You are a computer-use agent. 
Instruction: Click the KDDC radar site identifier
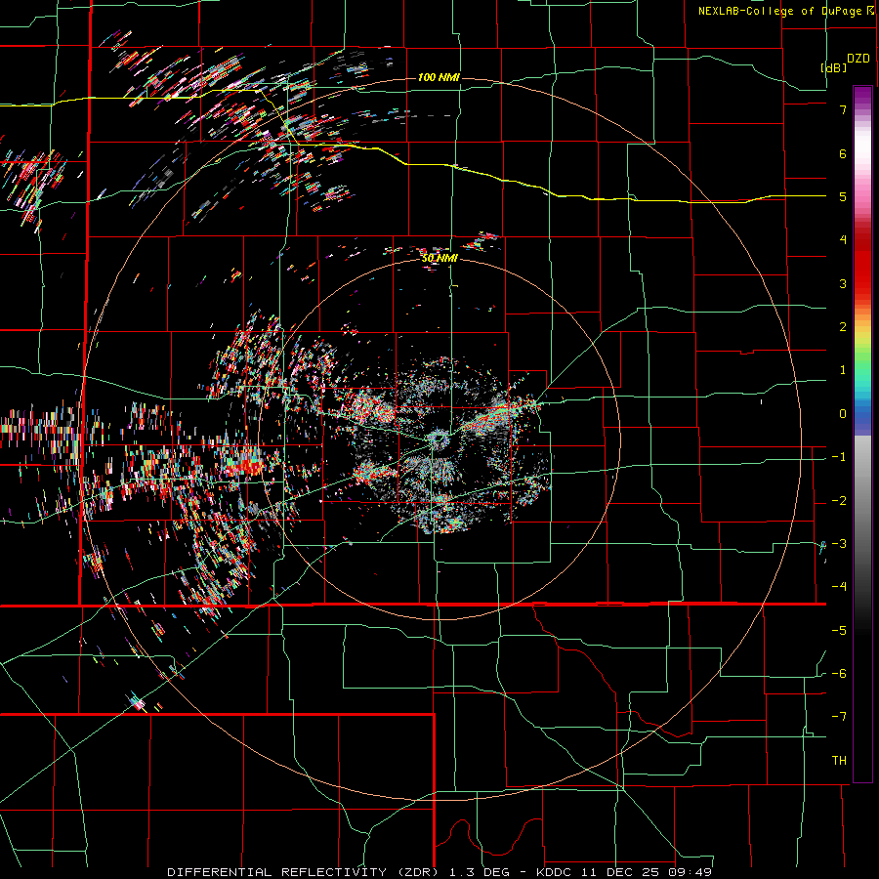pyautogui.click(x=555, y=872)
